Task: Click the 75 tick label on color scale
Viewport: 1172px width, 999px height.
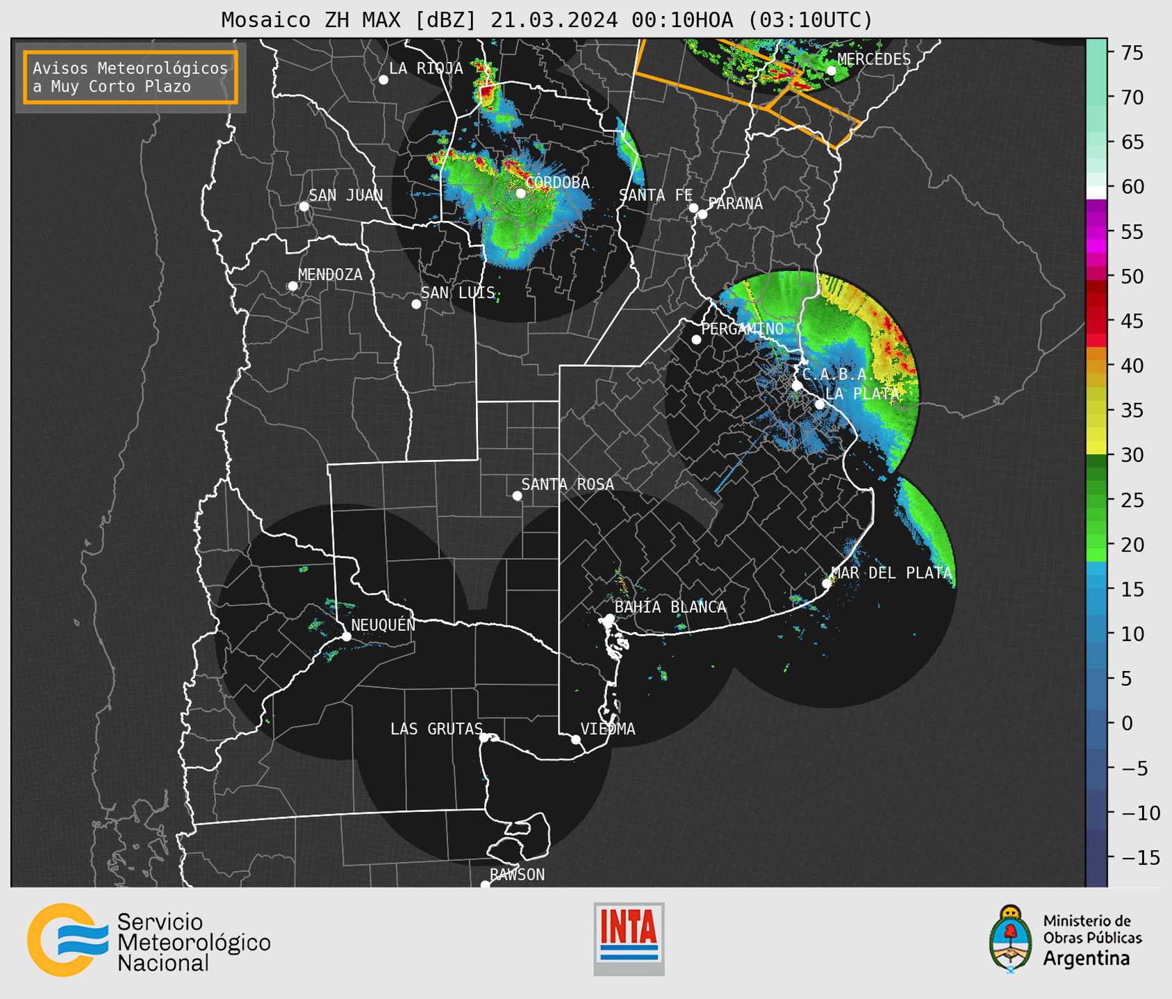Action: (x=1132, y=53)
